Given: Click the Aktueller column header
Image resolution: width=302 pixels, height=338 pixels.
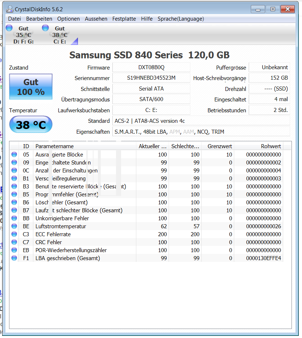Looking at the screenshot, I should pos(153,146).
